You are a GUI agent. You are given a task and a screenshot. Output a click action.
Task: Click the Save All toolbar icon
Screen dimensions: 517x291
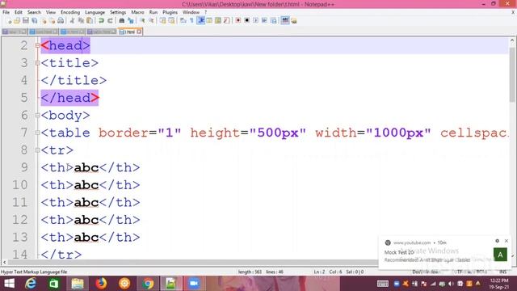tap(34, 20)
